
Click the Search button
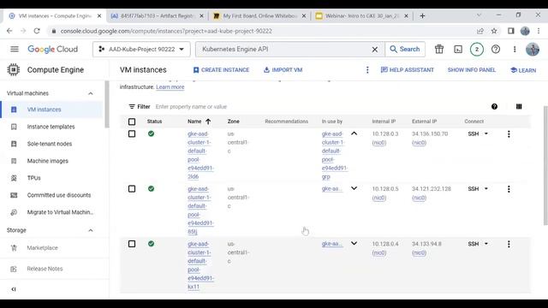coord(405,50)
